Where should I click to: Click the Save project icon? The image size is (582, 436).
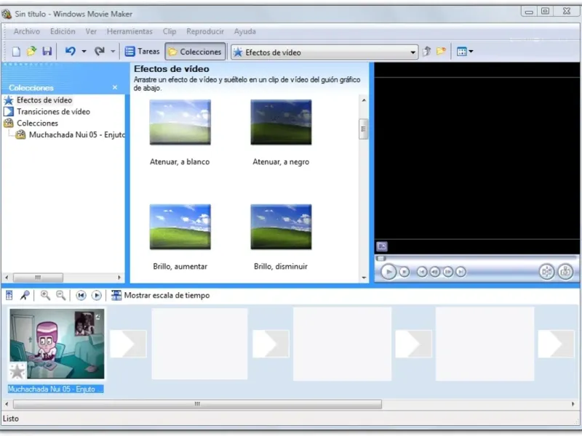47,52
